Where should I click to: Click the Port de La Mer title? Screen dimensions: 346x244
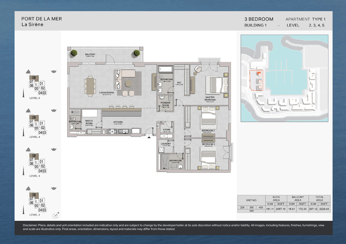[x=42, y=19]
